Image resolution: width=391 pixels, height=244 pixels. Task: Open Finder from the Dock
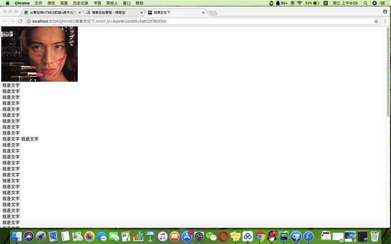(17, 236)
